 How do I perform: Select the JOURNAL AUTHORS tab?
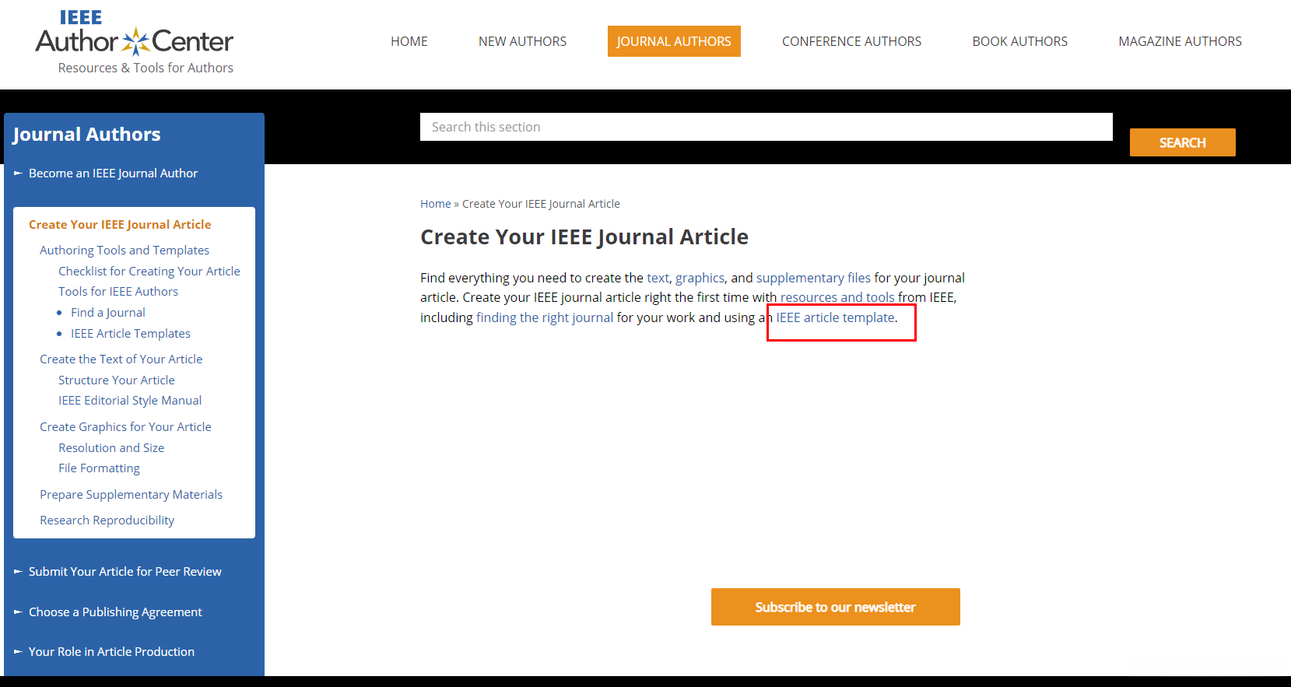[x=674, y=41]
